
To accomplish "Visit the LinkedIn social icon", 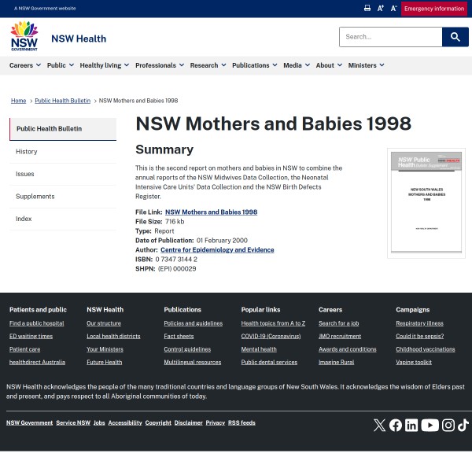I will coord(411,425).
